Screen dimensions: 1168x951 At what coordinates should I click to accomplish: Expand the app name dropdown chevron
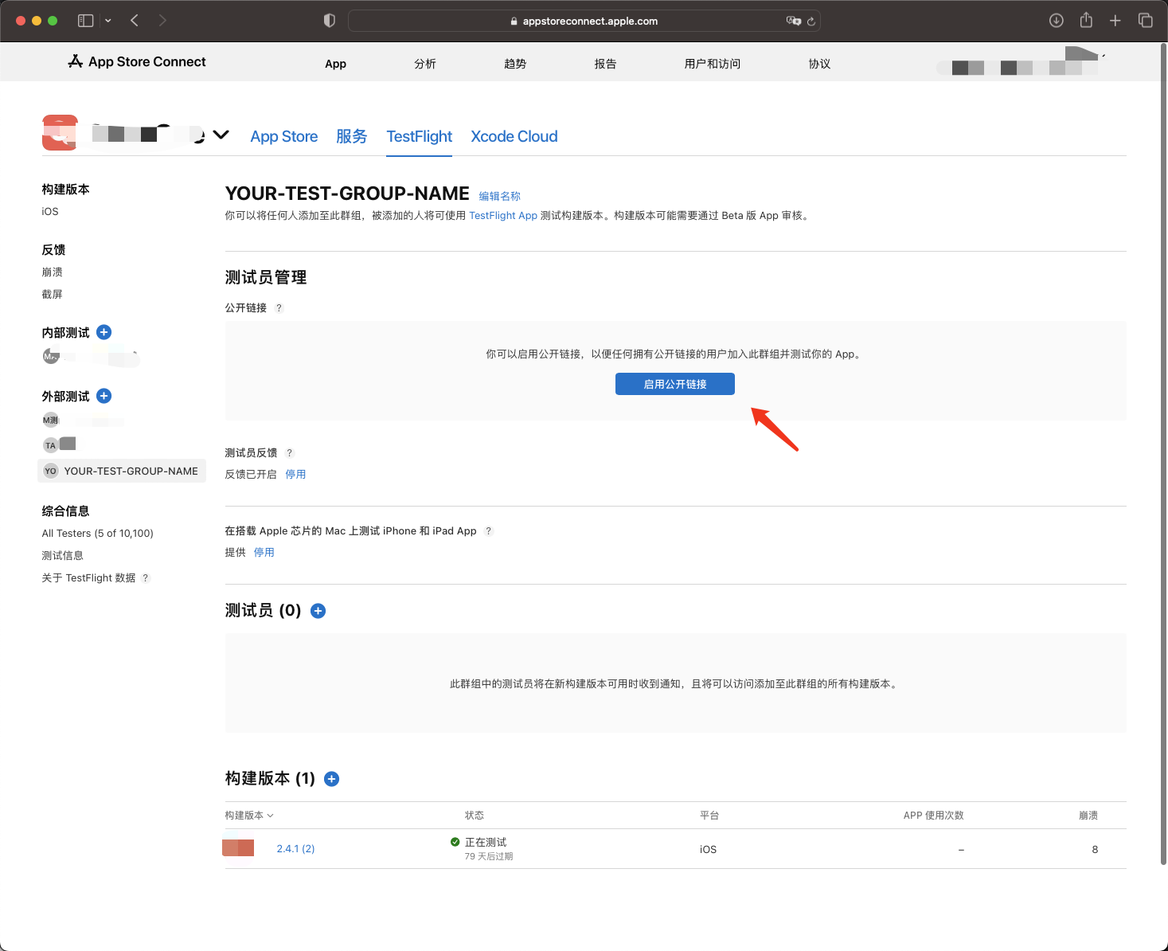[x=221, y=135]
